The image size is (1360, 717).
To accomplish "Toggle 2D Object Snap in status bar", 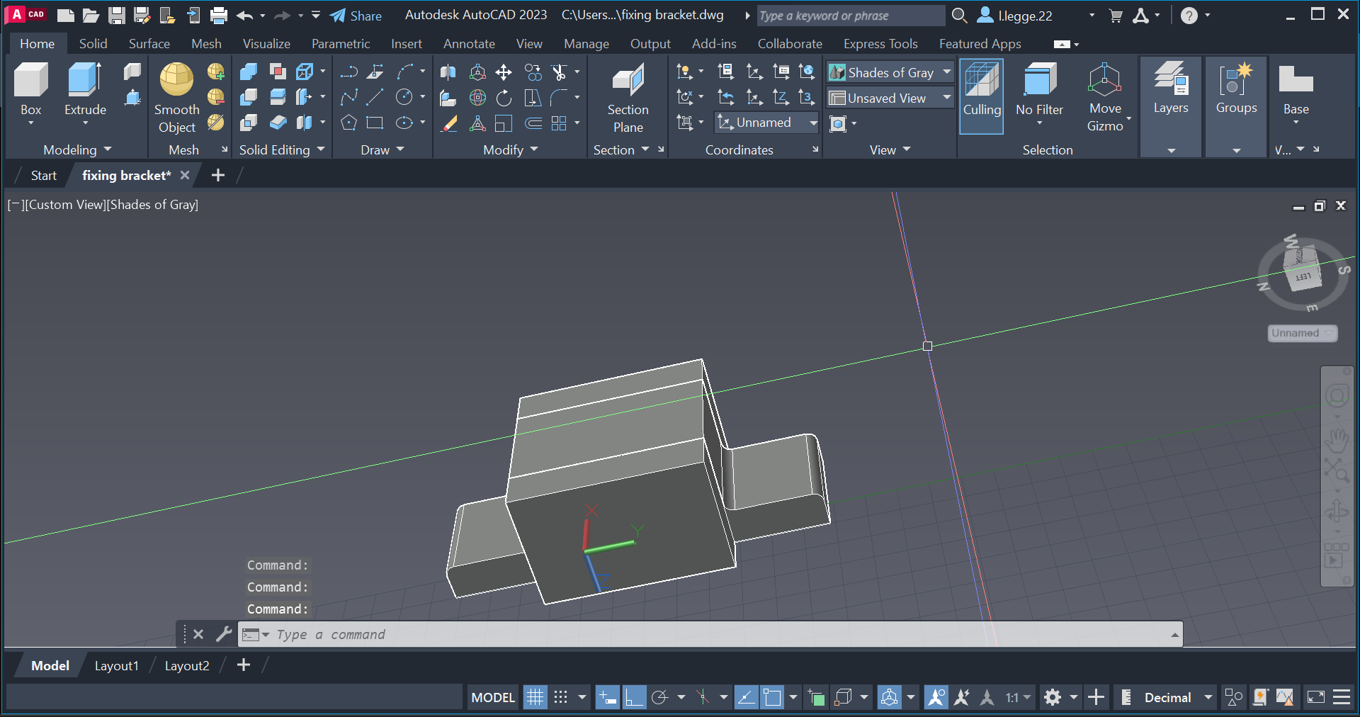I will click(772, 697).
